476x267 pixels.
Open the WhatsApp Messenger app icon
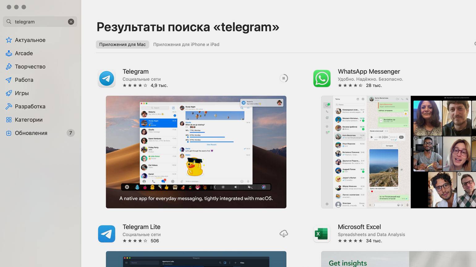tap(322, 78)
